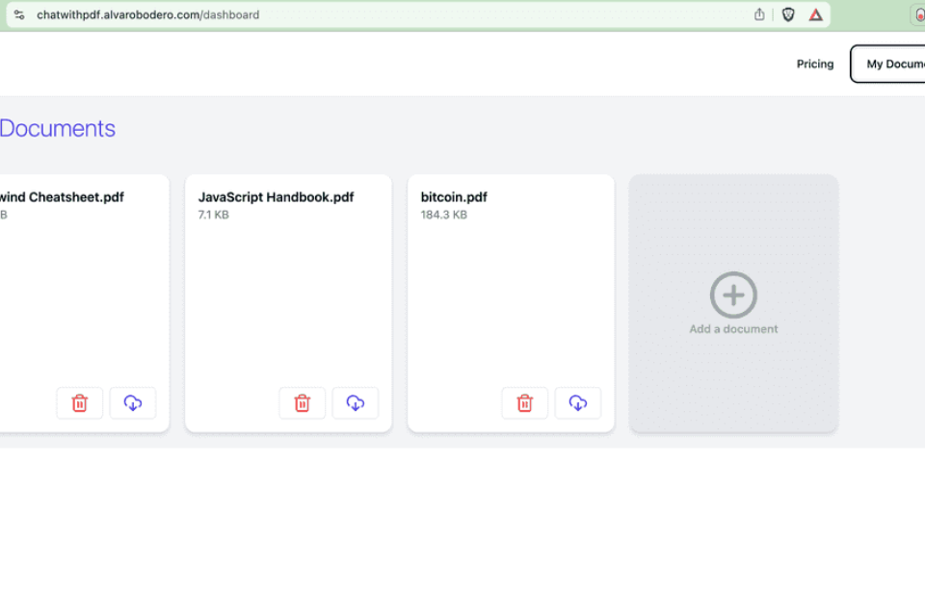Open the Brave Shields icon
Screen dimensions: 925x616
(x=788, y=14)
